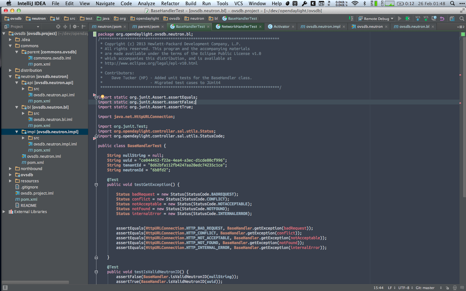Collapse the import block fold marker

pyautogui.click(x=96, y=97)
